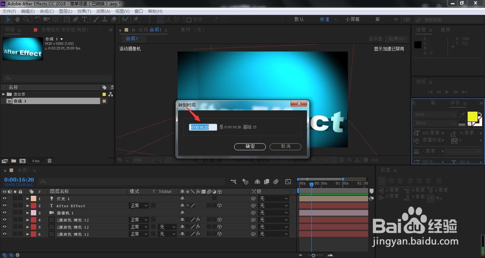Toggle effects fx switch on layer 4
The image size is (485, 258).
(x=198, y=220)
